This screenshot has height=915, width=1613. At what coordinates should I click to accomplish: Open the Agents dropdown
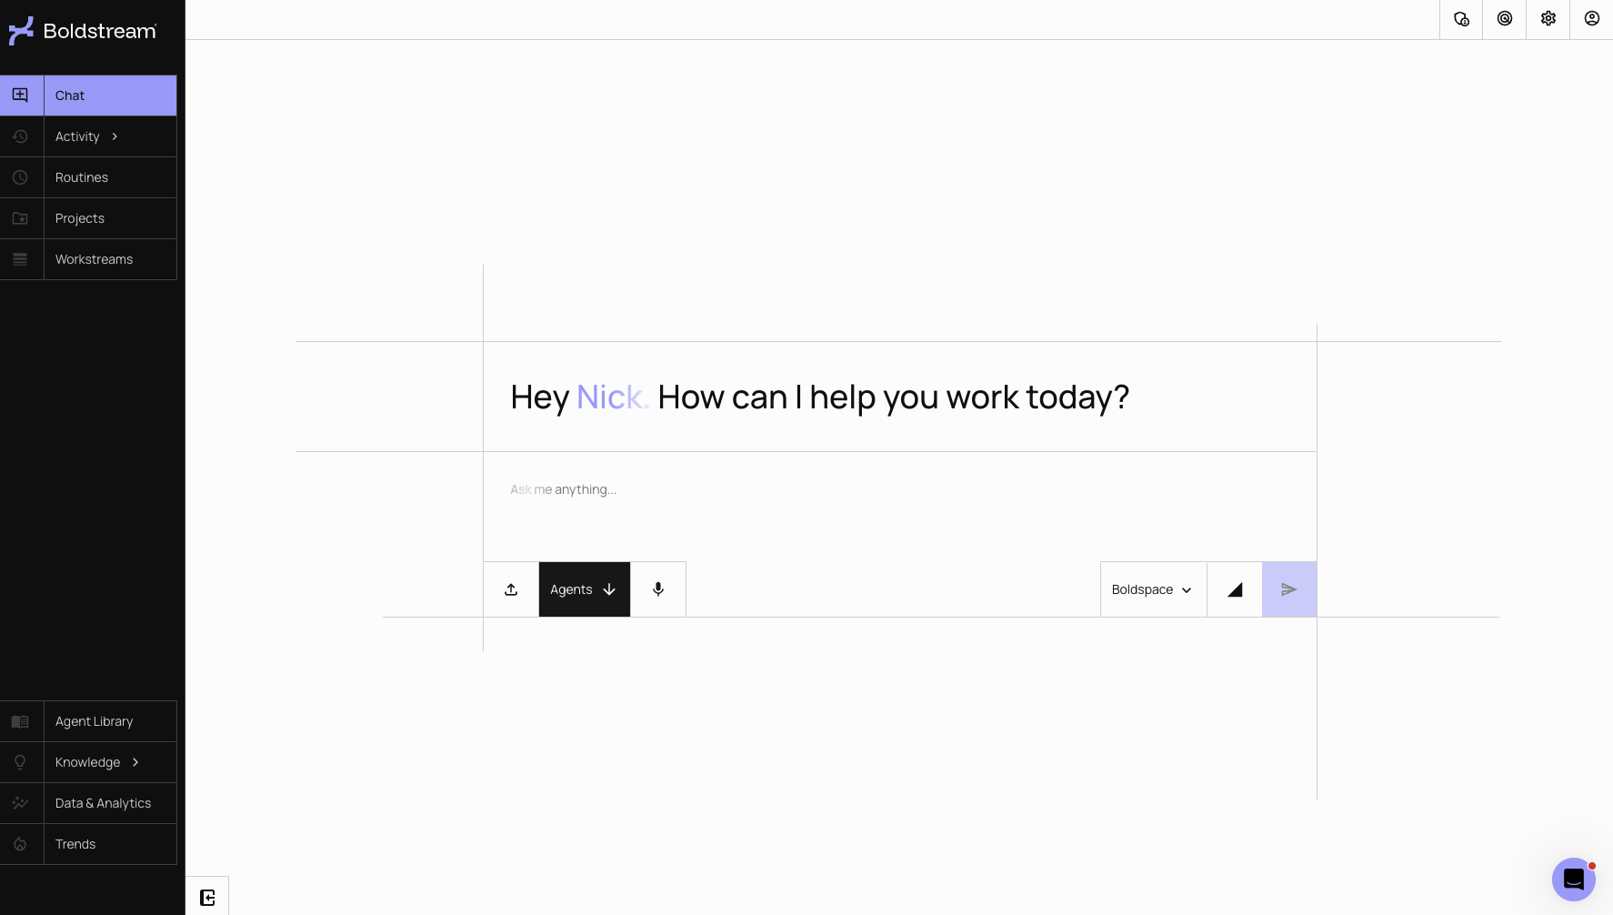[x=584, y=589]
